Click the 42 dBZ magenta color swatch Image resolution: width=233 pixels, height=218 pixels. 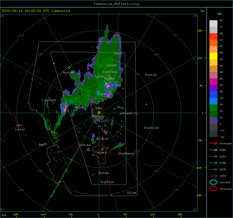[213, 82]
